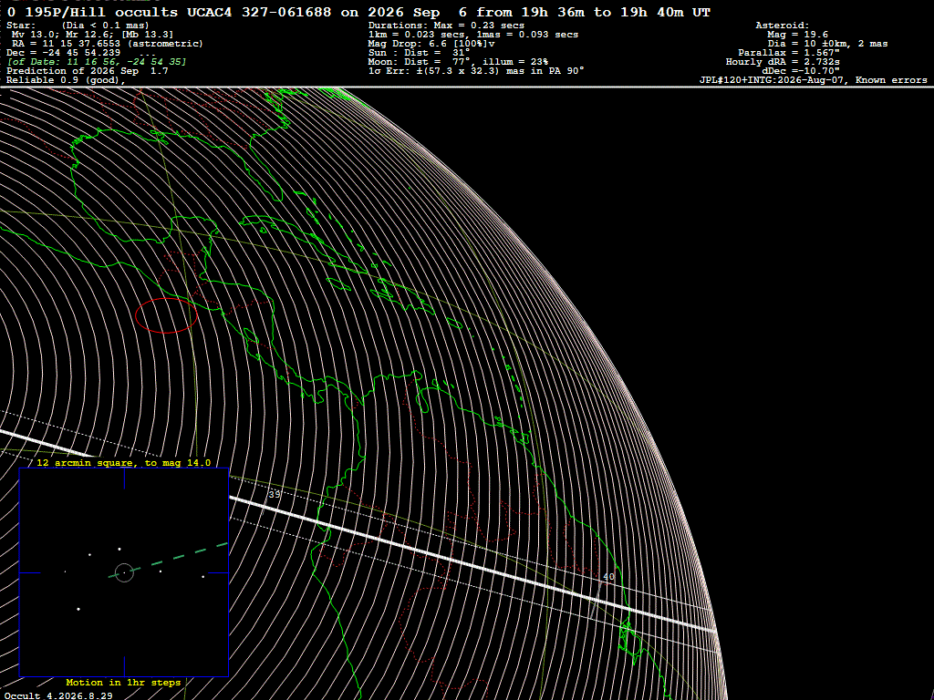The width and height of the screenshot is (934, 700).
Task: Click the left blue tick of finder chart
Action: pyautogui.click(x=30, y=572)
